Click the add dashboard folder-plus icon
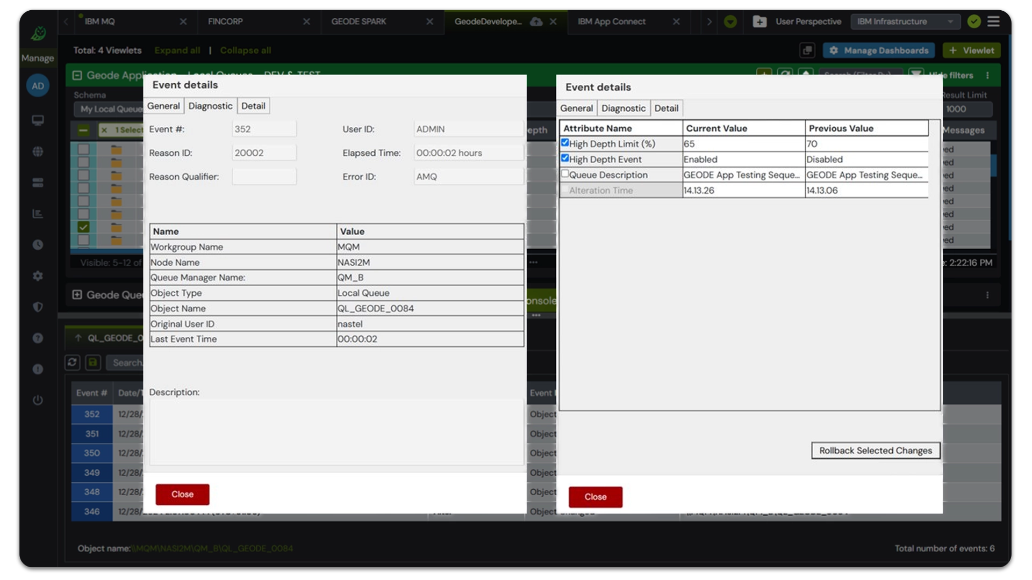Viewport: 1032px width, 580px height. point(759,21)
